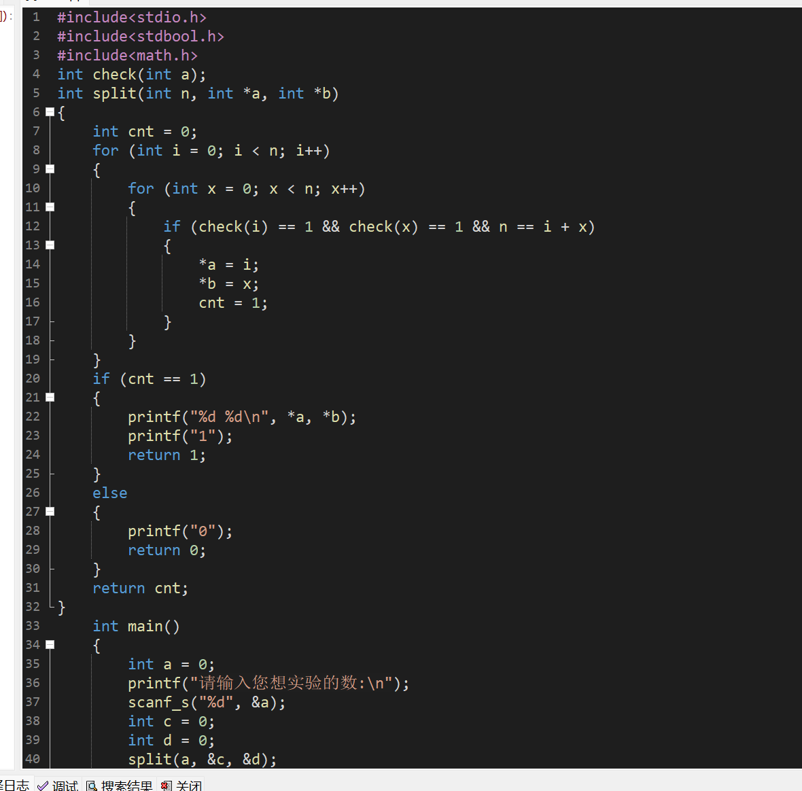Click the red X icon on the 关闭 tab

[x=167, y=786]
